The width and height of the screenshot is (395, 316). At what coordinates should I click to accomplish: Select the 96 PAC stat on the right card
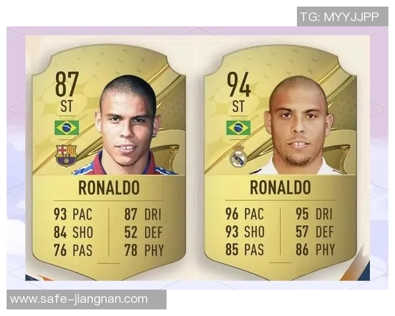click(245, 214)
